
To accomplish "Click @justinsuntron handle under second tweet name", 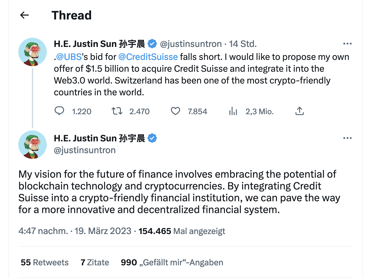I will pos(85,150).
